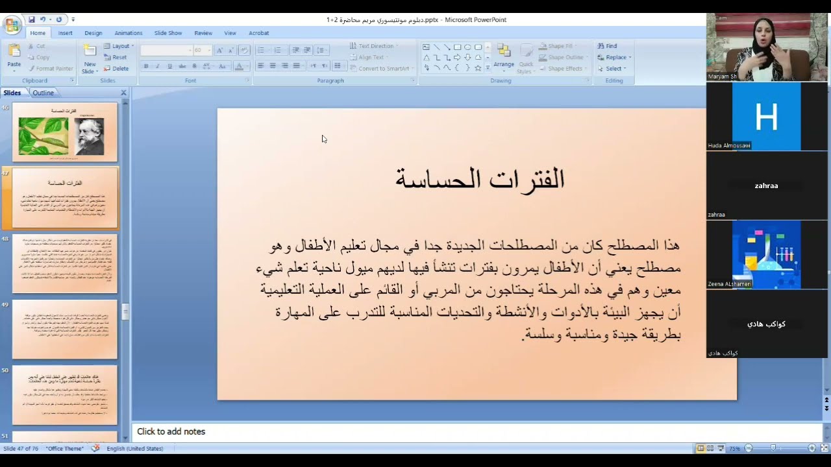The image size is (831, 467).
Task: Click zoom out minus button
Action: coord(749,448)
